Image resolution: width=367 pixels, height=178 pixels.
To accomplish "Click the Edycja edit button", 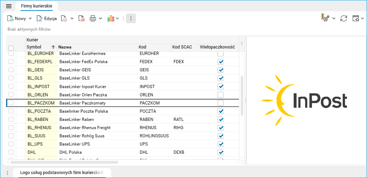I will pos(47,19).
